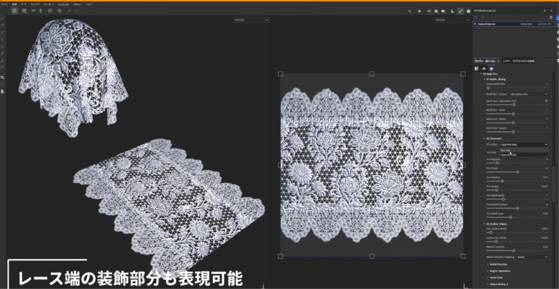559x289 pixels.
Task: Collapse the 02 Placement group
Action: [485, 138]
